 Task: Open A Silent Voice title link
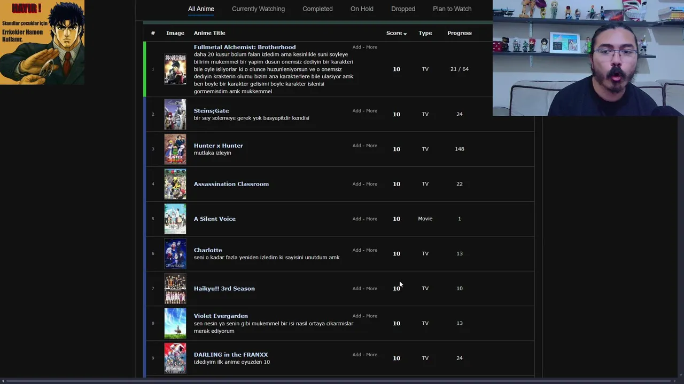[x=214, y=219]
